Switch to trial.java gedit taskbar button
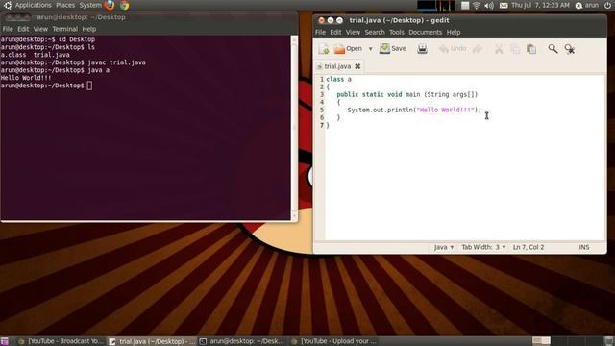Image resolution: width=615 pixels, height=346 pixels. [x=152, y=341]
